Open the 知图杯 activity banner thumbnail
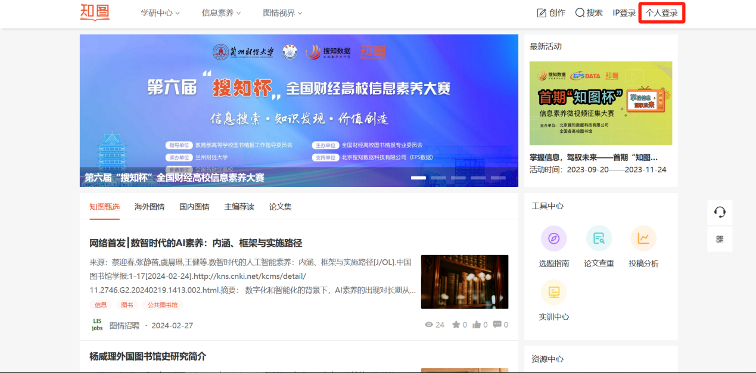Image resolution: width=756 pixels, height=373 pixels. [601, 103]
